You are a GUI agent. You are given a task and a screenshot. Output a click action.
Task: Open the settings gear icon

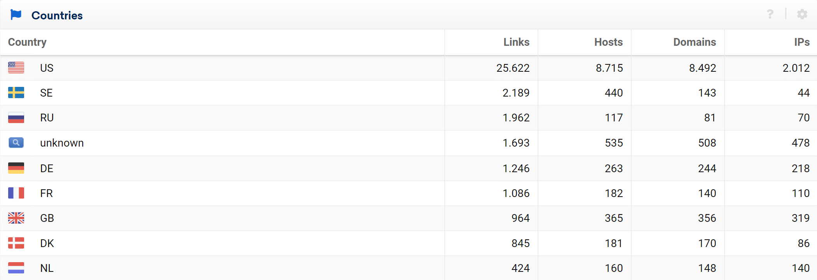tap(802, 14)
